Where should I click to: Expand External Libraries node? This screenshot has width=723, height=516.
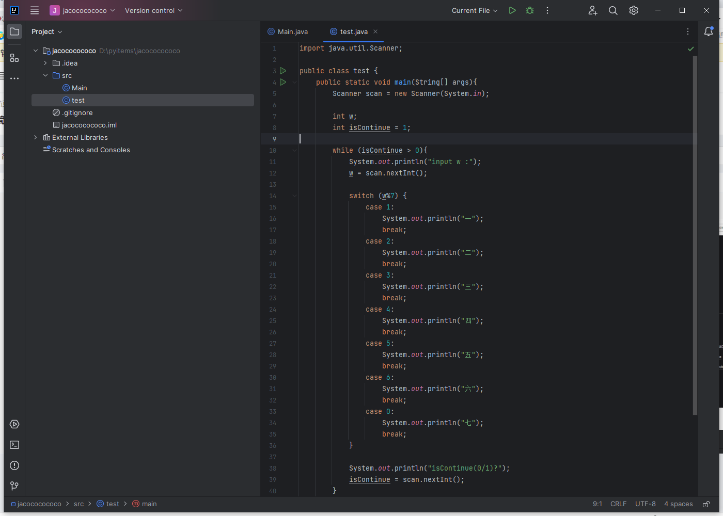[x=36, y=137]
